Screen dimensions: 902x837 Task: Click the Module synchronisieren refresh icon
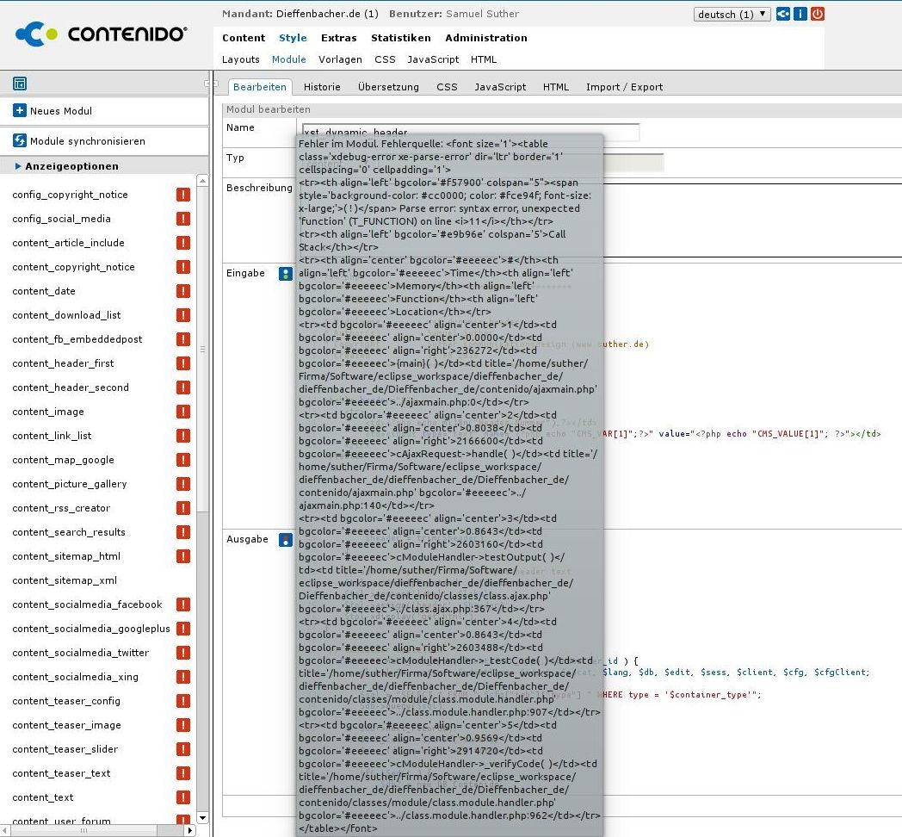click(20, 141)
